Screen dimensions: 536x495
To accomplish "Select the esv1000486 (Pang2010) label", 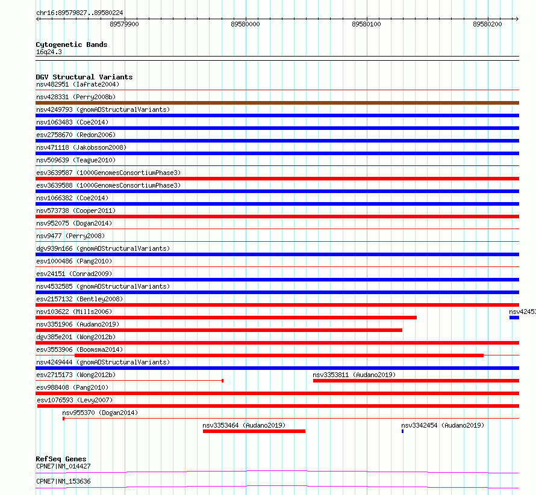I will [x=74, y=261].
